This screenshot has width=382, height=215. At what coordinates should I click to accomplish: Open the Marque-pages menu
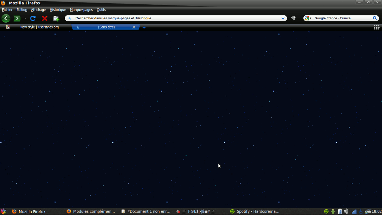point(81,10)
